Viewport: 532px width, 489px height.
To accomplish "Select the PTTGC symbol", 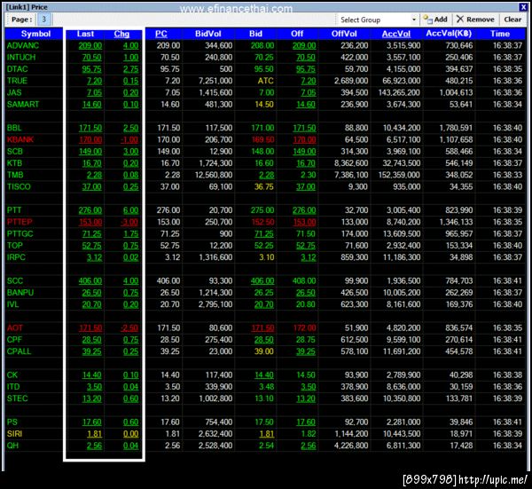I will [x=20, y=233].
